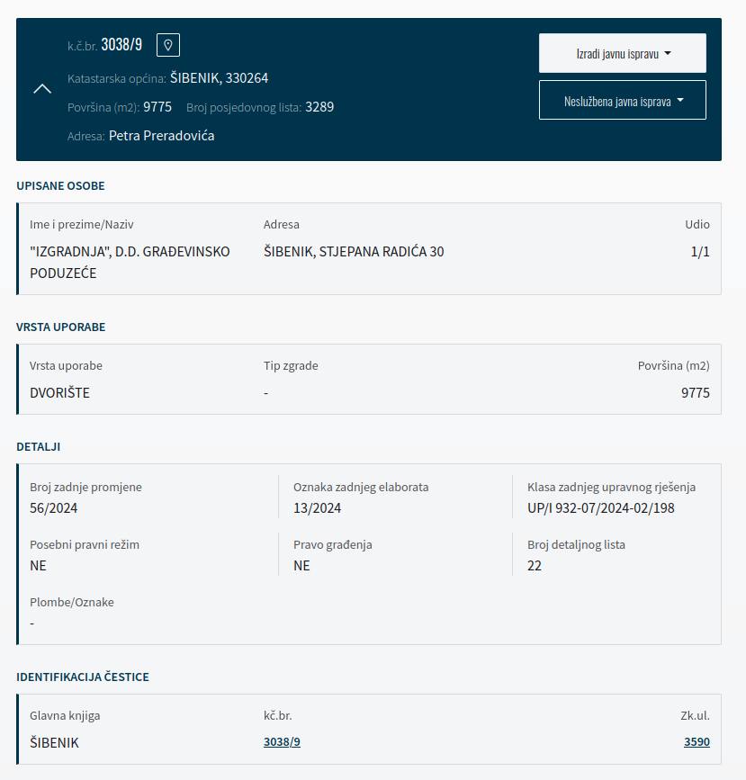Expand the Neslužbena javna isprava dropdown
Image resolution: width=746 pixels, height=780 pixels.
(622, 101)
